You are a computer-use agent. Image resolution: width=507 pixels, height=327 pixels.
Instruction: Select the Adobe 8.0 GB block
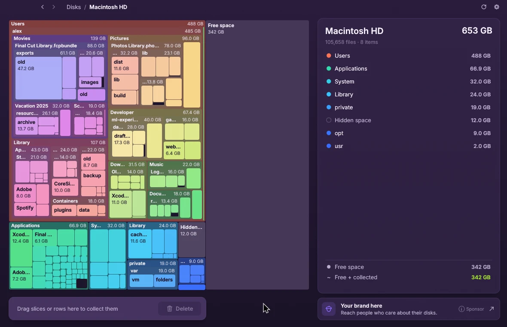click(x=25, y=193)
